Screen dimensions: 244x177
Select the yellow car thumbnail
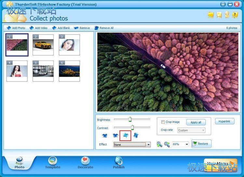click(43, 45)
